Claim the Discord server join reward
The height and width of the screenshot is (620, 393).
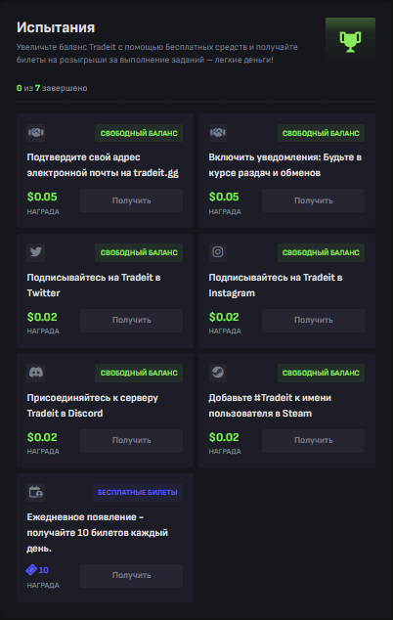coord(131,440)
